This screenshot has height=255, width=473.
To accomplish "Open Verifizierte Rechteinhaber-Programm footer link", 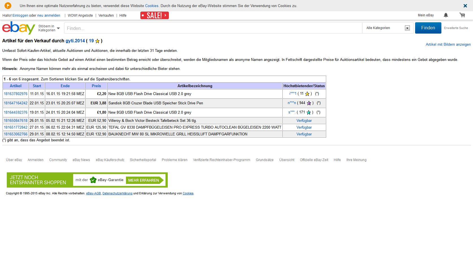I will point(222,160).
